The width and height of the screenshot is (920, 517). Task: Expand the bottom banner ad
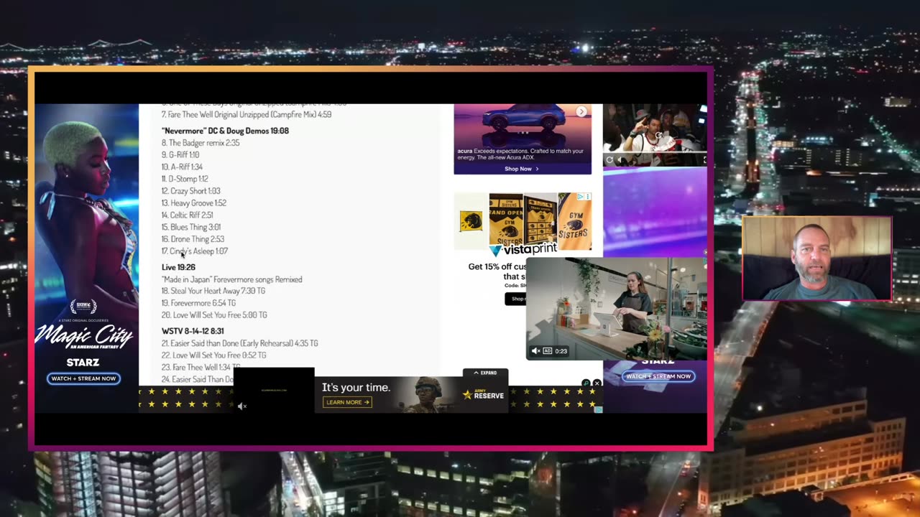[x=485, y=373]
